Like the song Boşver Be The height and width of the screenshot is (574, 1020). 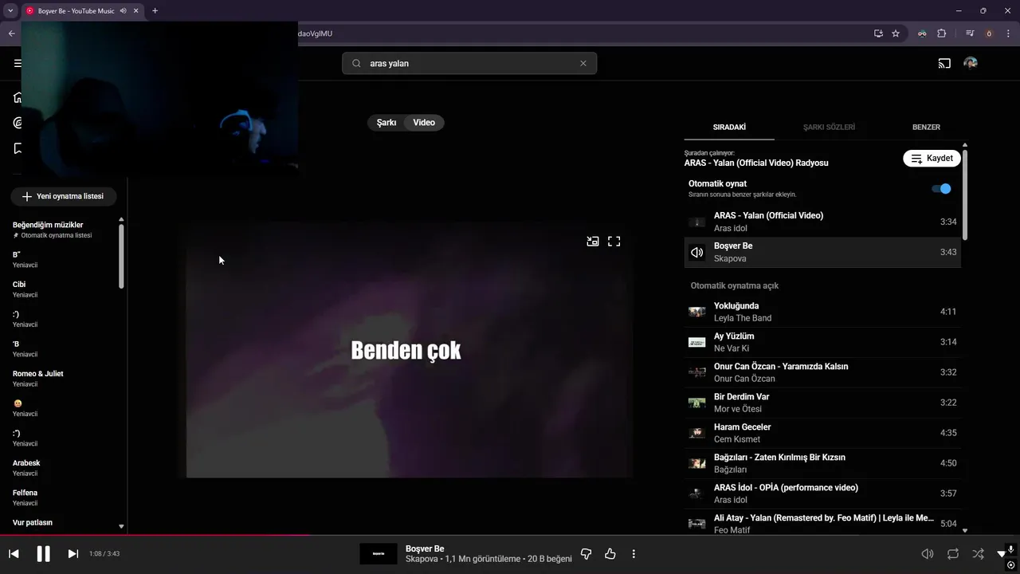tap(610, 553)
